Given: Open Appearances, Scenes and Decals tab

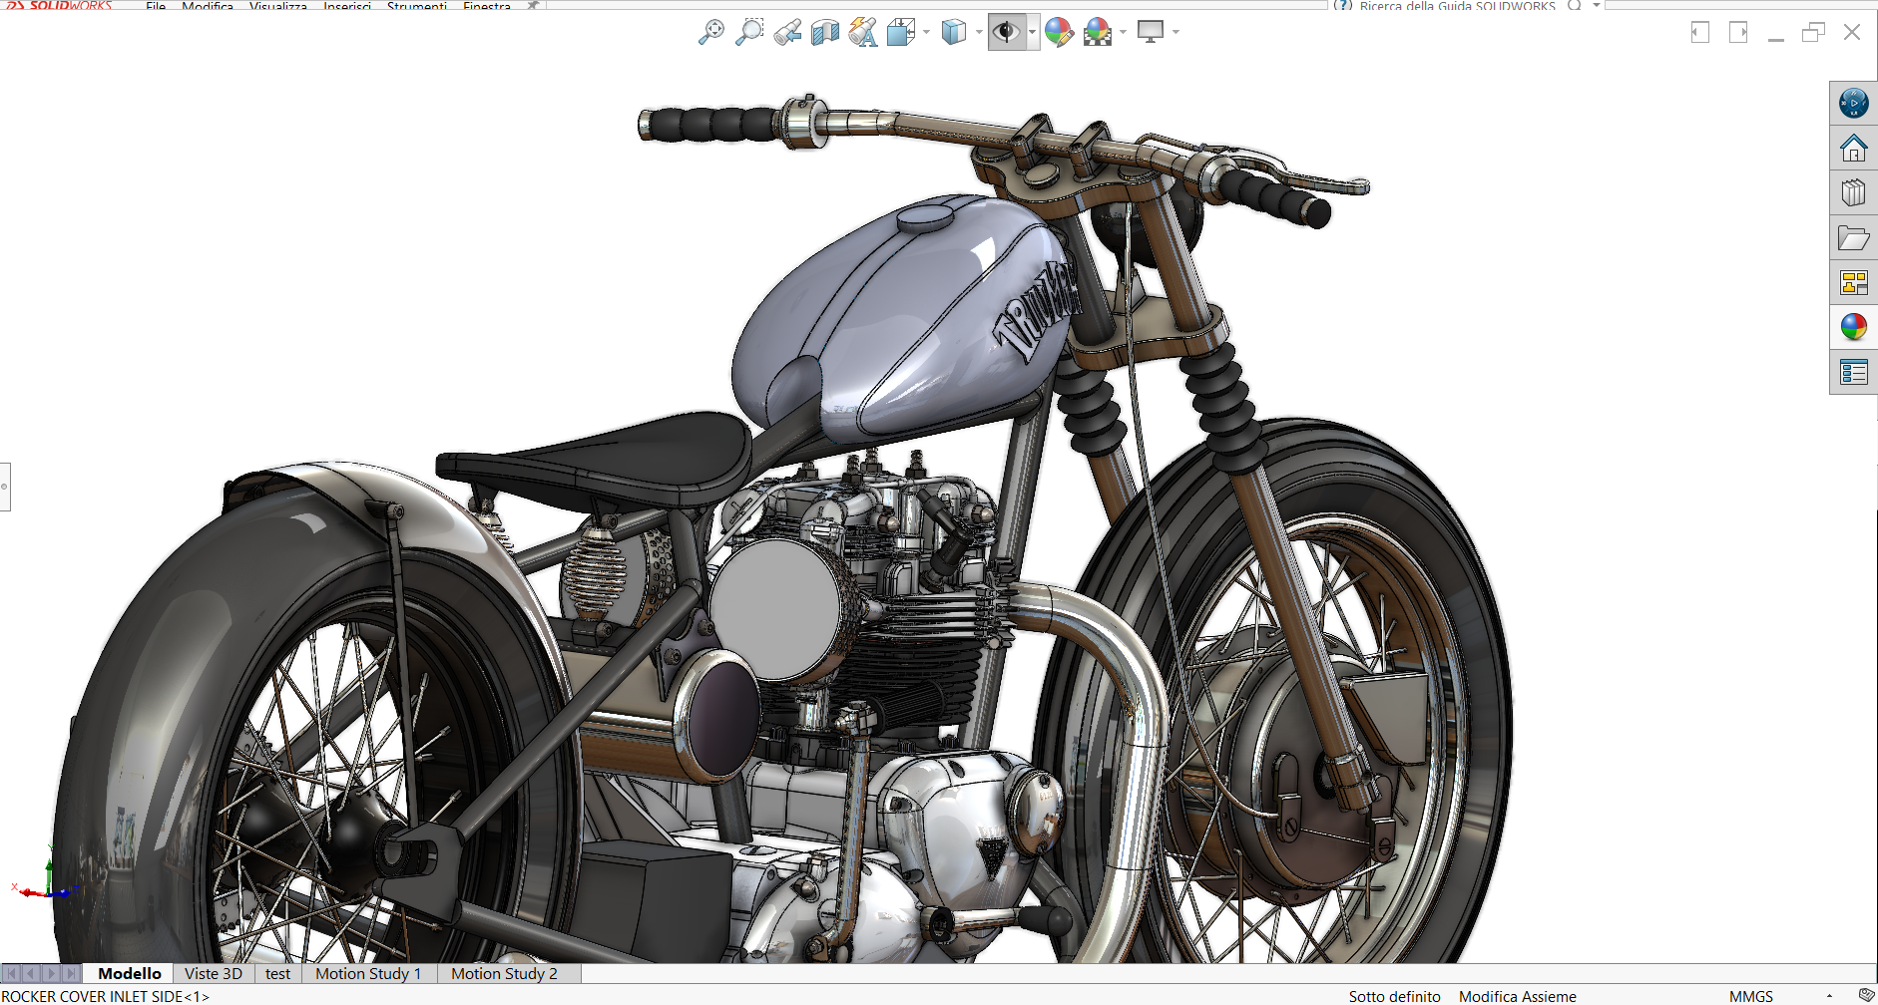Looking at the screenshot, I should click(x=1853, y=327).
